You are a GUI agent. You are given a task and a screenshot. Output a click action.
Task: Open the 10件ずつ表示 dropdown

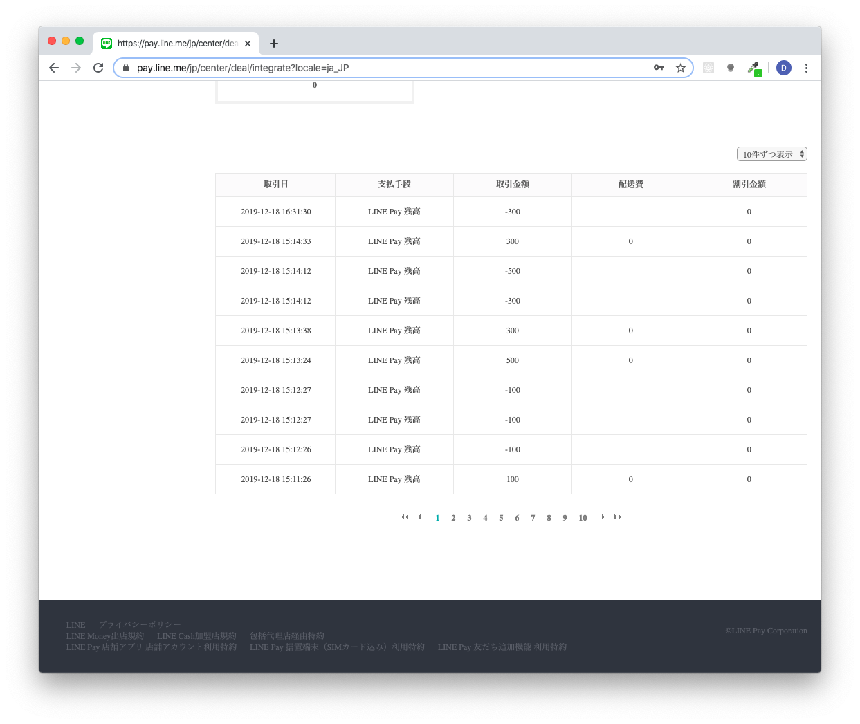[771, 154]
